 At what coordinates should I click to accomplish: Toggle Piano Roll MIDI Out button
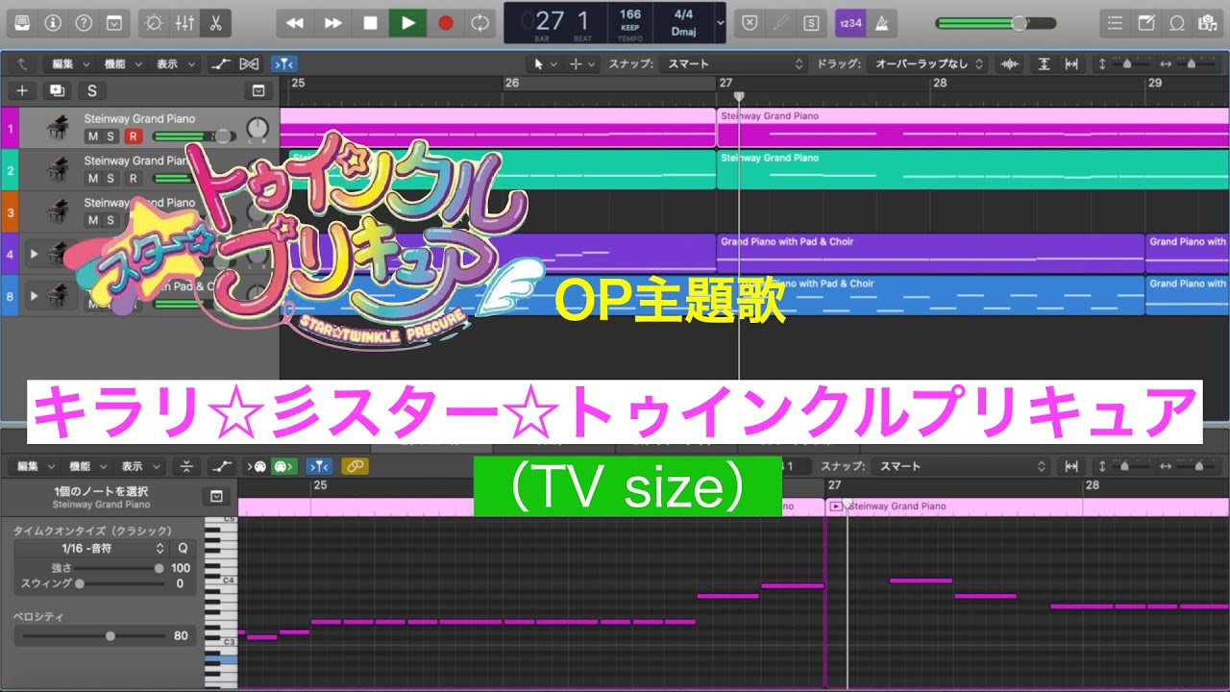pyautogui.click(x=283, y=466)
